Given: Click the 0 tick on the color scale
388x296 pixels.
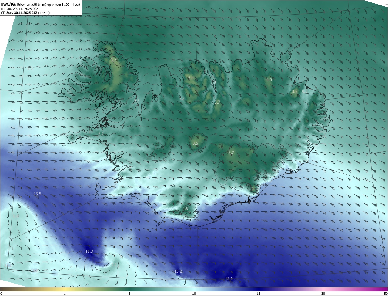Looking at the screenshot, I should coord(1,294).
